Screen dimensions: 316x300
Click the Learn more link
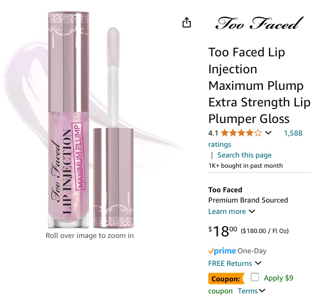coord(227,211)
